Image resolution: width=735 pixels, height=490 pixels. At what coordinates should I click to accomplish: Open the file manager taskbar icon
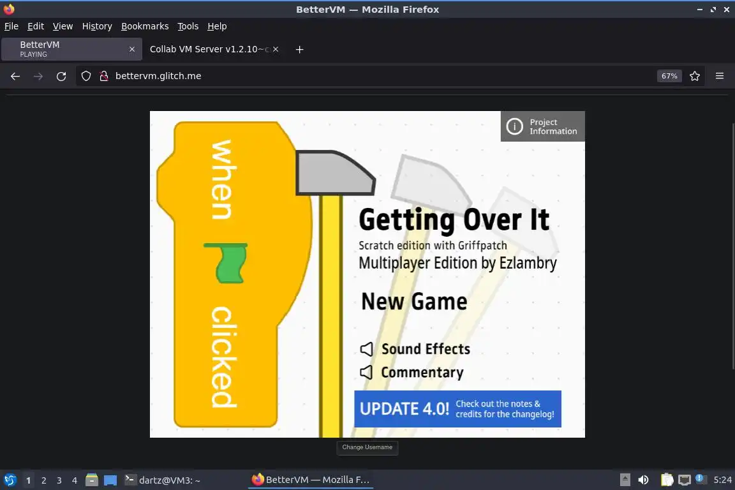point(92,480)
